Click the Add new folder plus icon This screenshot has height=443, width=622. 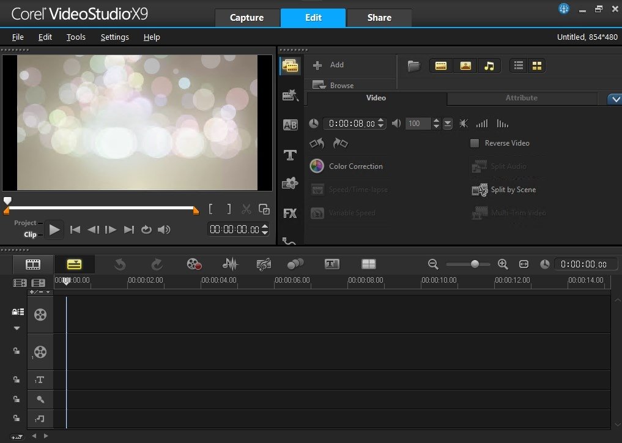click(317, 65)
